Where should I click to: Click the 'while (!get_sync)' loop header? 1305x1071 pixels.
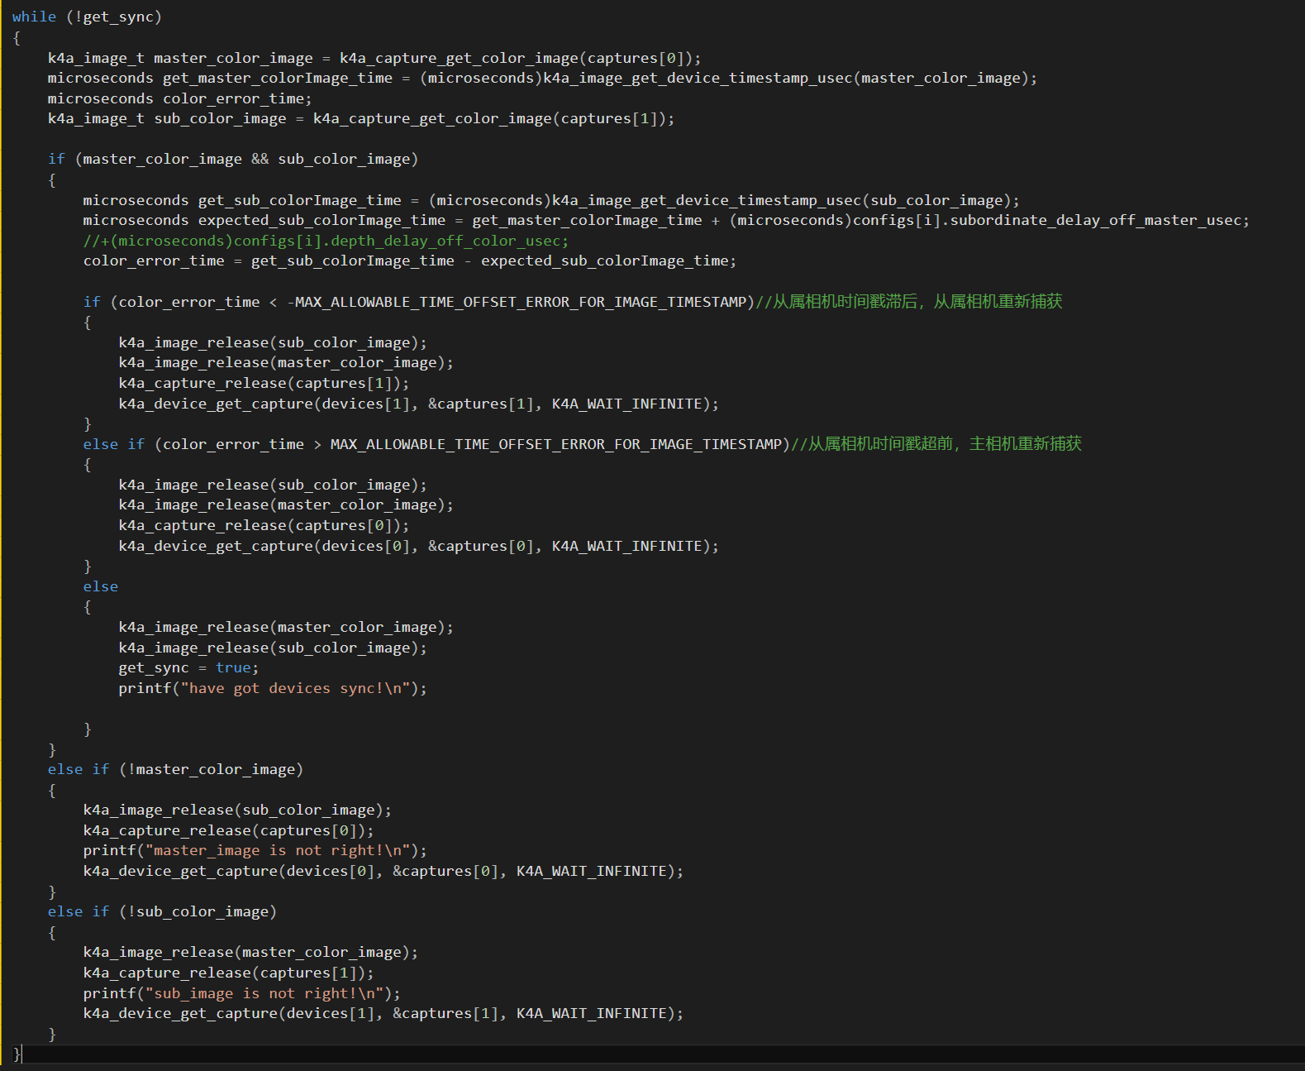click(87, 17)
